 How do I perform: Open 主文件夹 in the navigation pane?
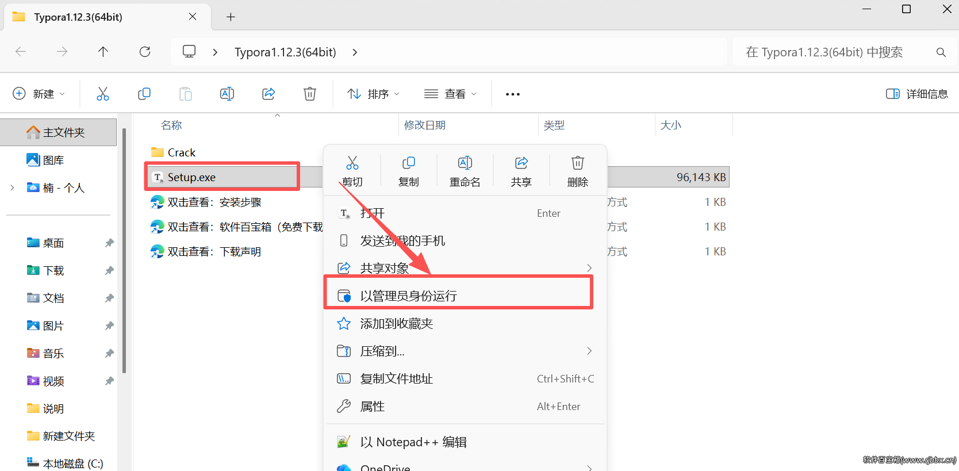58,132
